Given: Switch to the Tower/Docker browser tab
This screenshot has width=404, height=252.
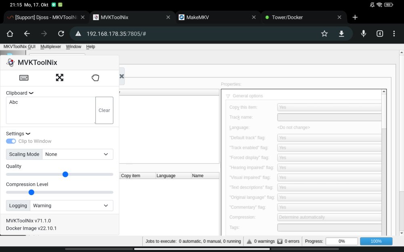Looking at the screenshot, I should (x=304, y=17).
